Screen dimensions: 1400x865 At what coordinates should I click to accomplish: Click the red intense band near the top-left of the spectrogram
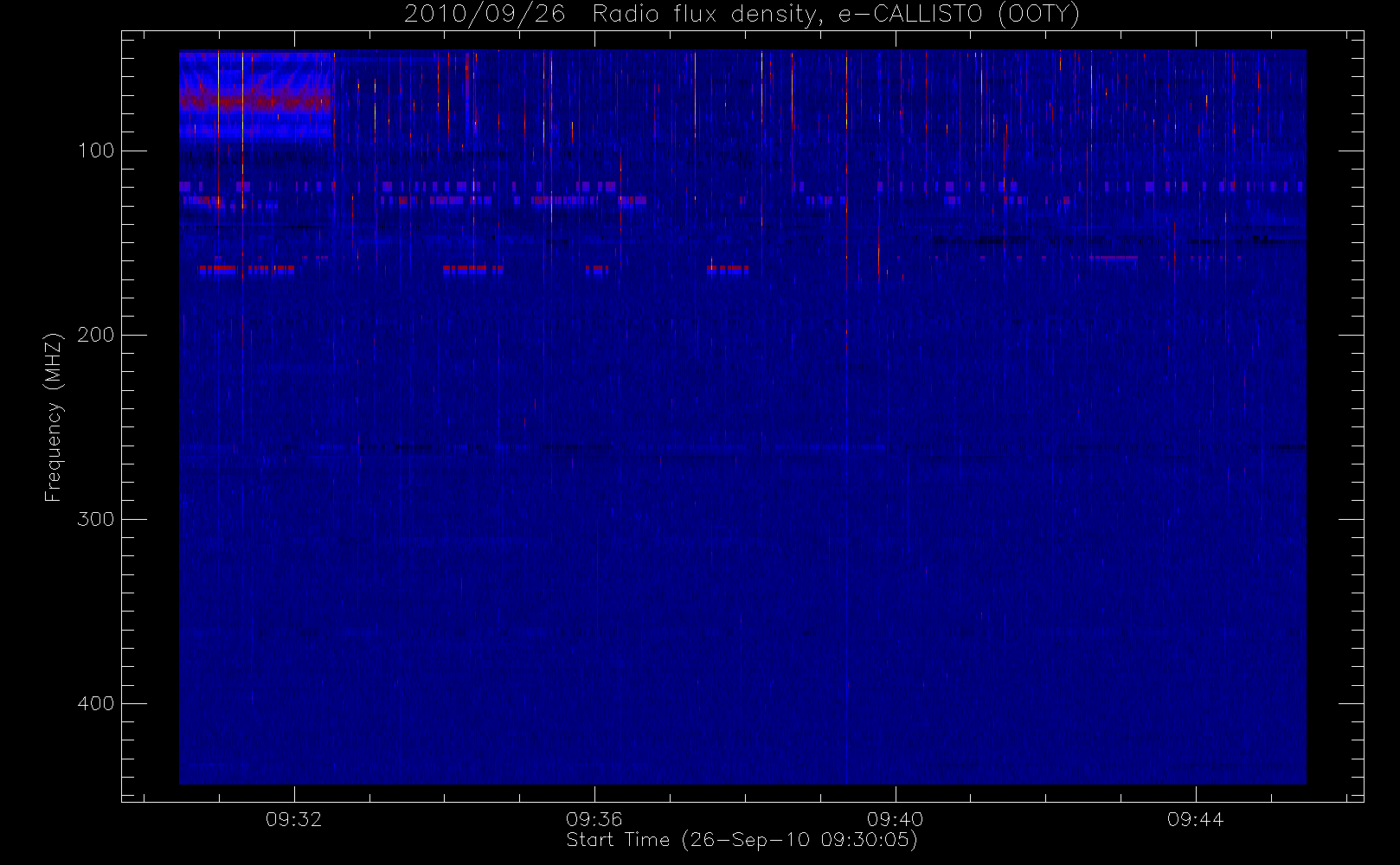pos(254,100)
